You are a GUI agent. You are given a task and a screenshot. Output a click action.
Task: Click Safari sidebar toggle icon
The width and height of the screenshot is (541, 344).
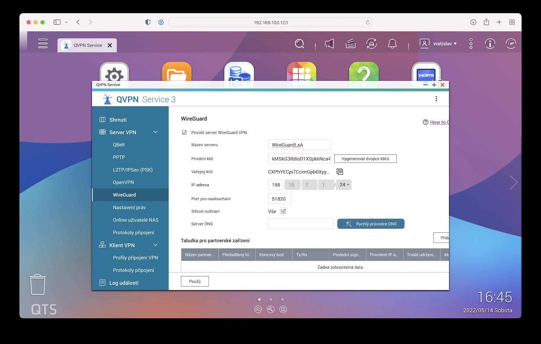point(57,22)
